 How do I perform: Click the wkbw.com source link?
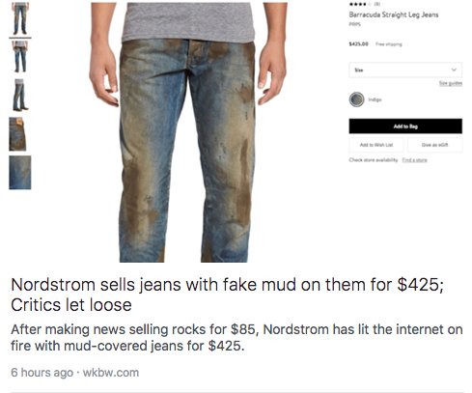(111, 373)
